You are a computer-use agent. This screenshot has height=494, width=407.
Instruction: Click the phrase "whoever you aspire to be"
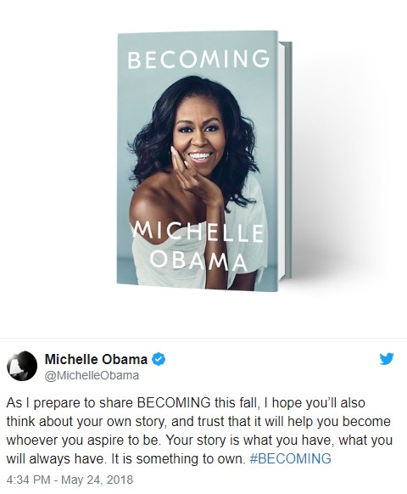coord(82,441)
